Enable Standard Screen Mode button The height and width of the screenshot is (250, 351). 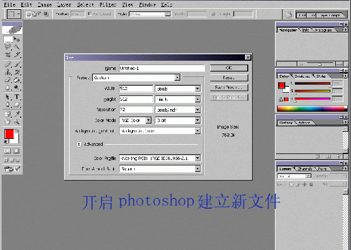[7, 160]
